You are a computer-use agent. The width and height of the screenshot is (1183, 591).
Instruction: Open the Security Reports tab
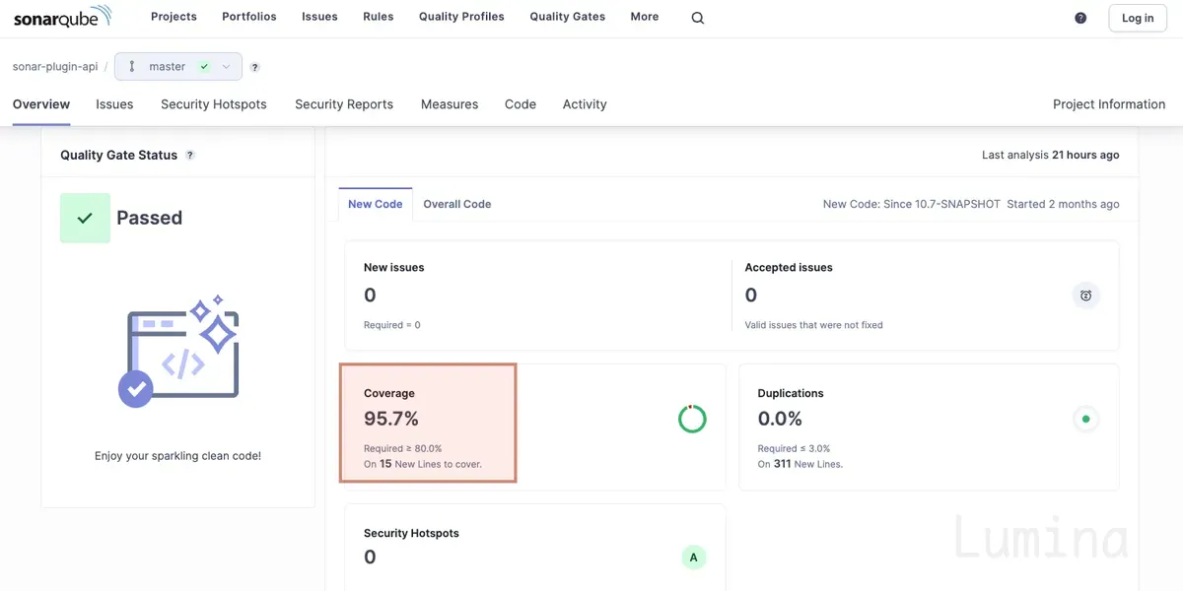tap(344, 104)
